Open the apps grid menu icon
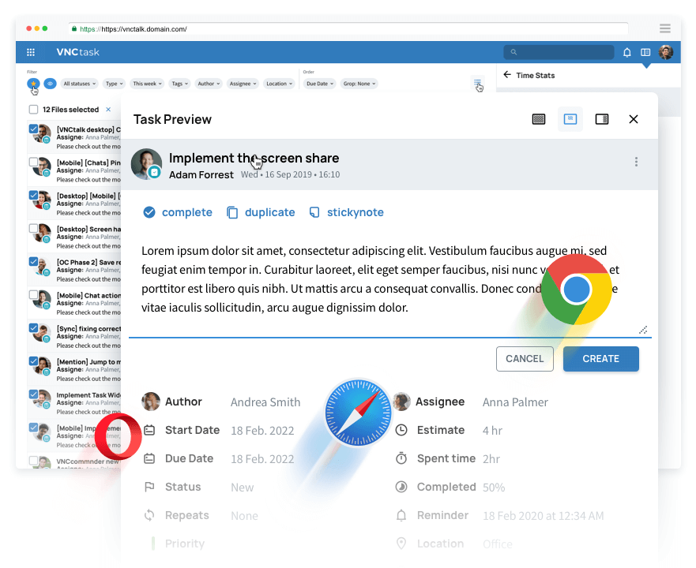This screenshot has height=568, width=696. coord(31,52)
